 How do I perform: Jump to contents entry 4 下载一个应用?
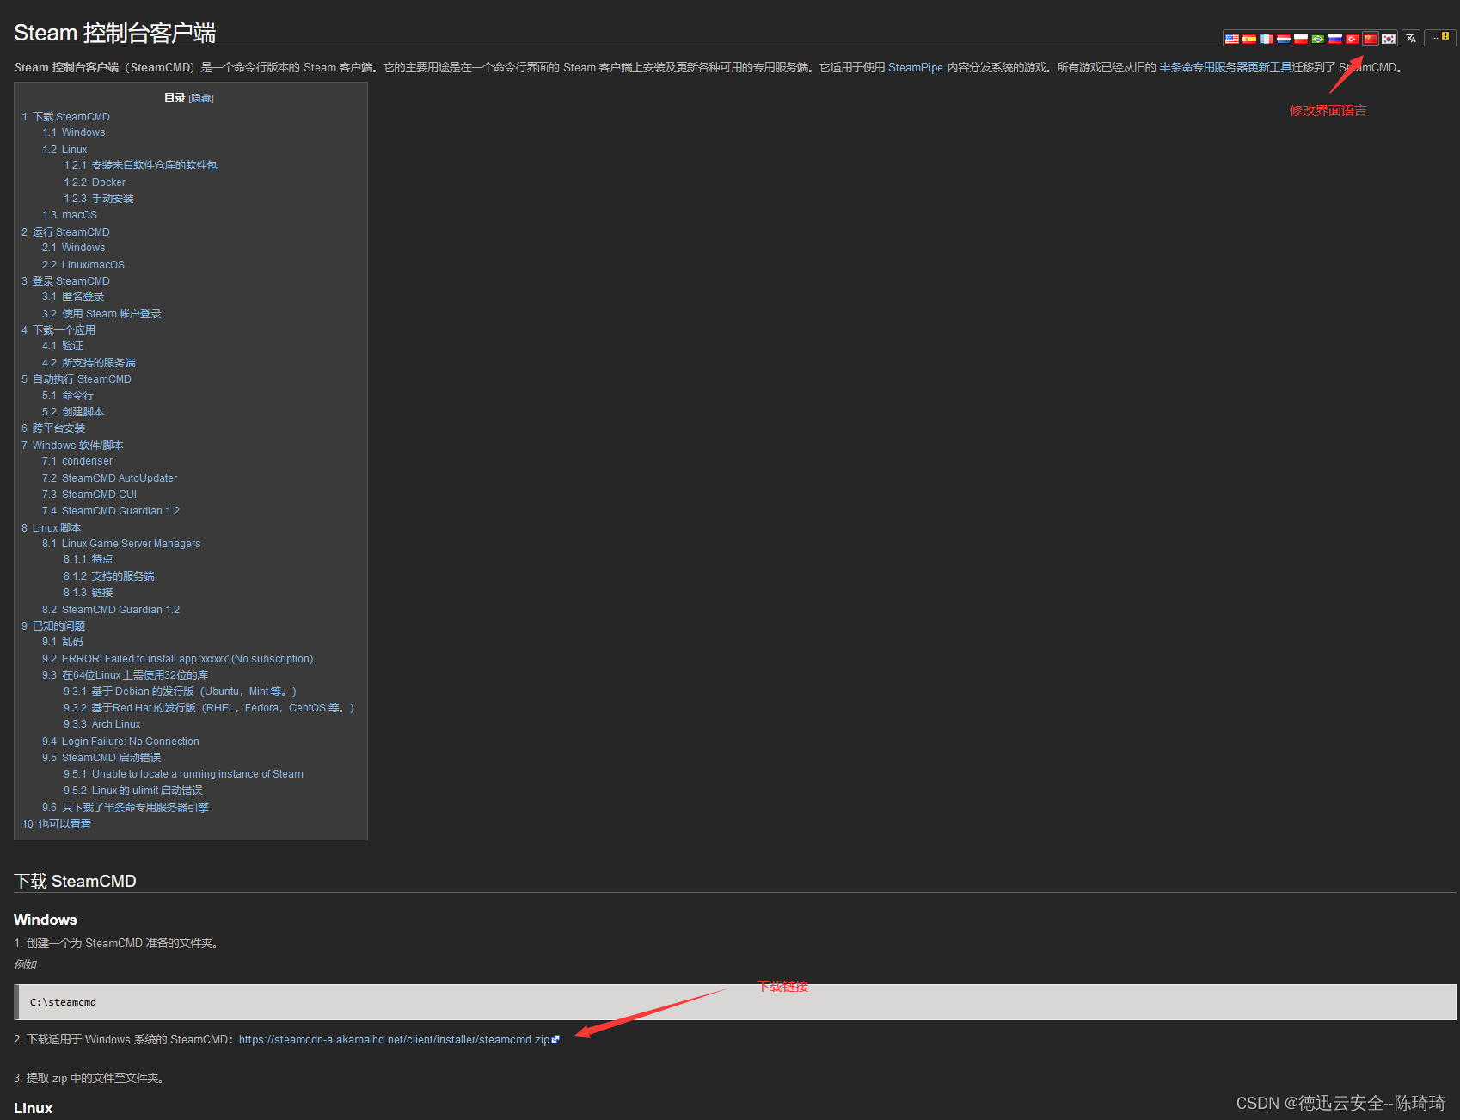[58, 329]
